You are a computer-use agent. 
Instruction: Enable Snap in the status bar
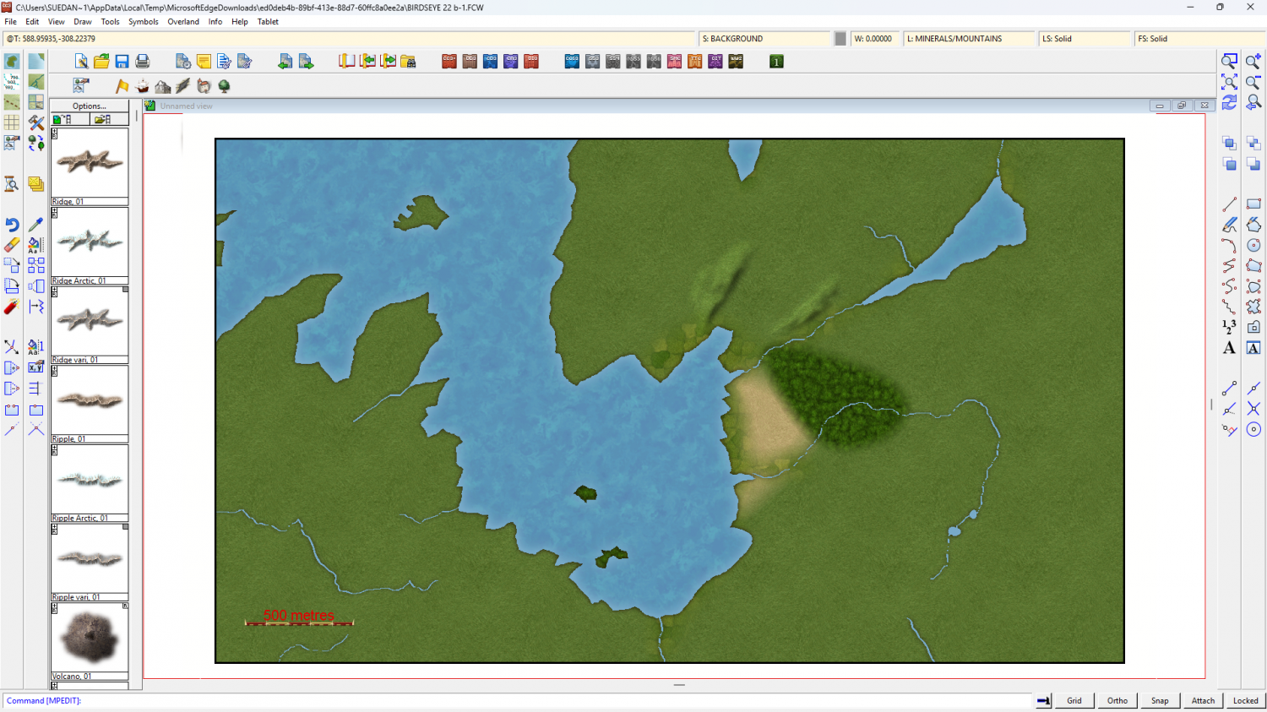[1160, 700]
